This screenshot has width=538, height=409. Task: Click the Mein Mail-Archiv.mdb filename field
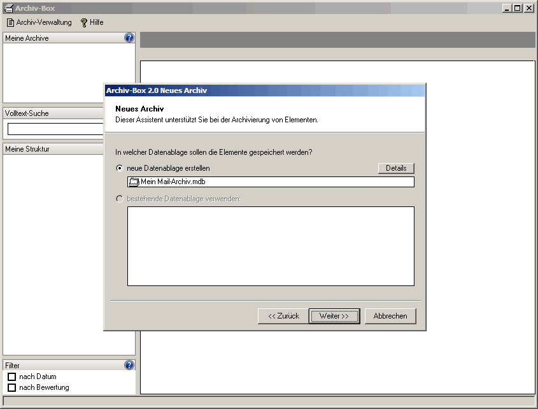point(274,182)
